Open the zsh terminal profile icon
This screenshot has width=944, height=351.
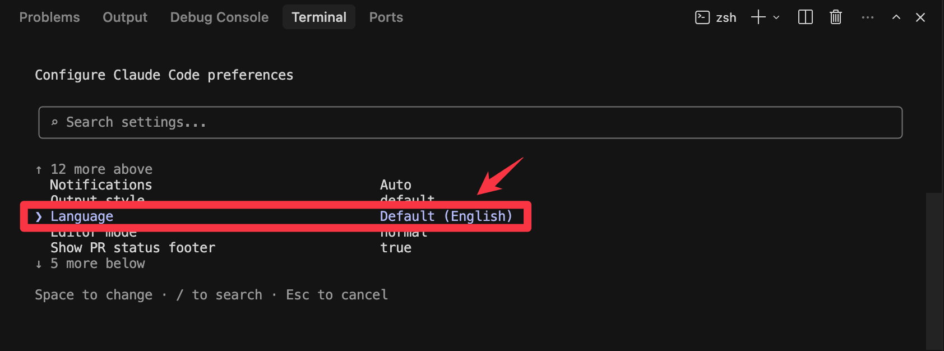702,17
